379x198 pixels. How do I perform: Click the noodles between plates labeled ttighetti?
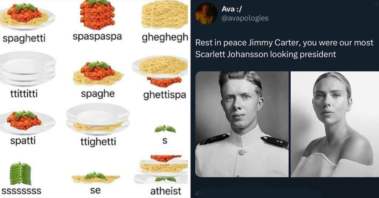(x=98, y=119)
